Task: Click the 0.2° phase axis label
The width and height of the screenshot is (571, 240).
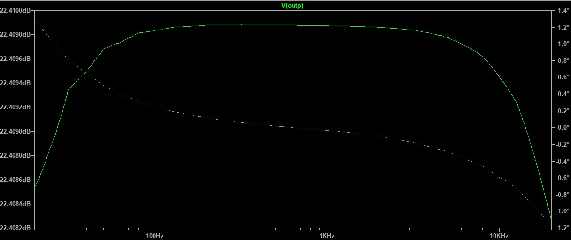Action: tap(563, 111)
